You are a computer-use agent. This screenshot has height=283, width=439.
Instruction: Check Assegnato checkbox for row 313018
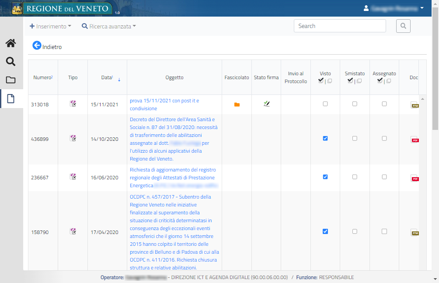click(384, 104)
